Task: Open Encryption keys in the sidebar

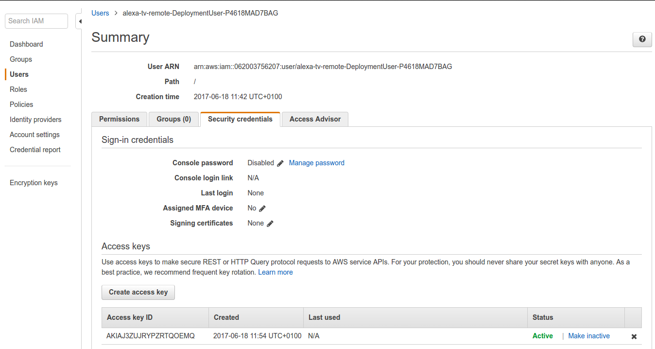Action: 34,183
